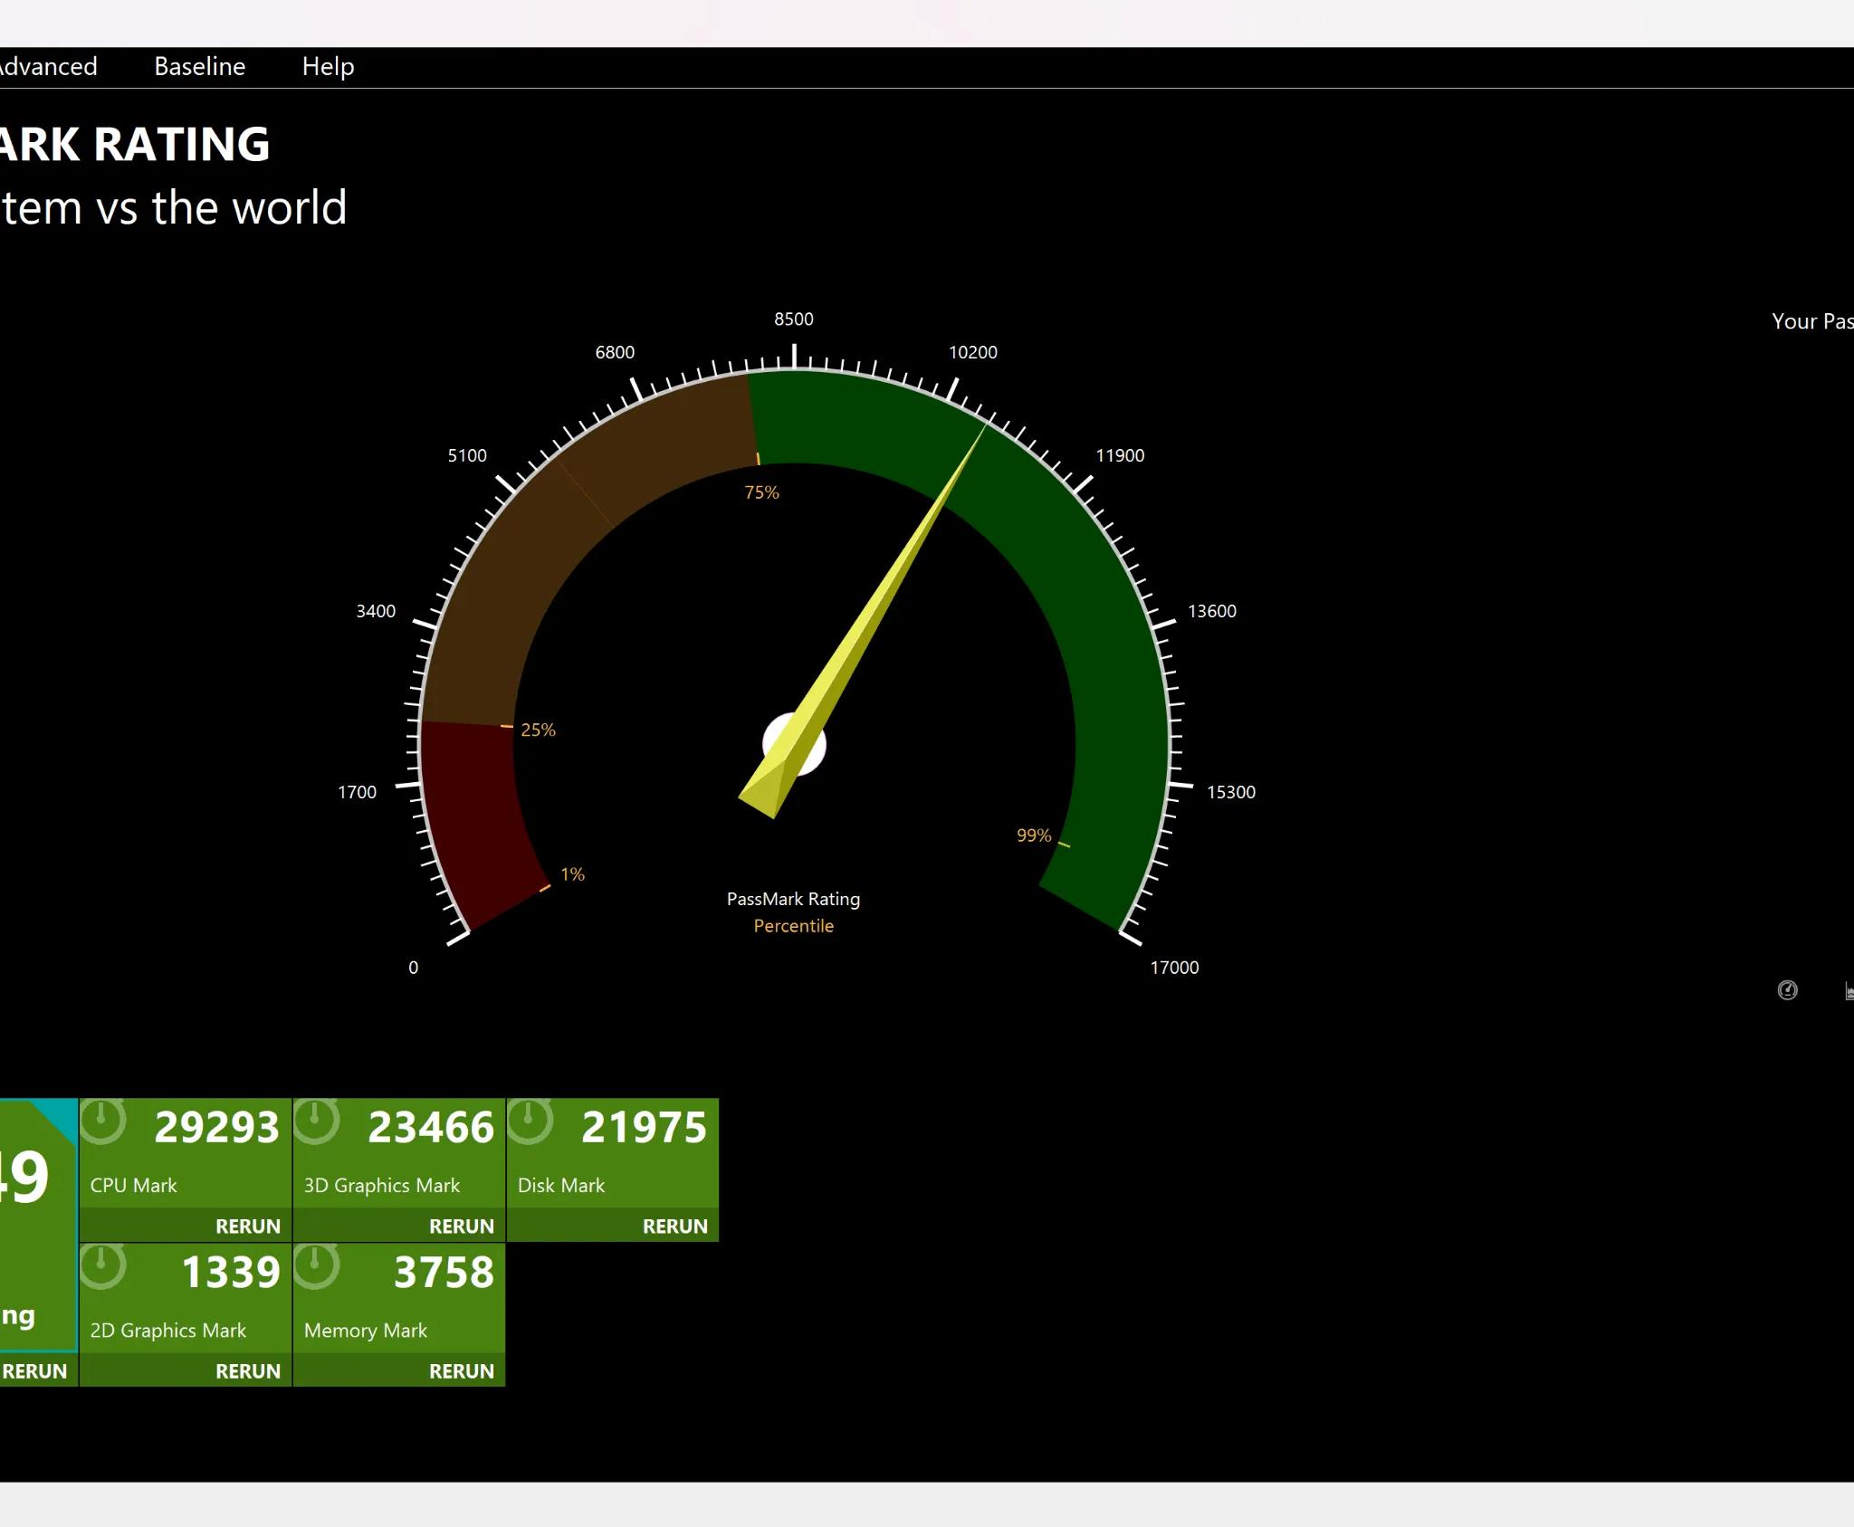Screen dimensions: 1854x1527
Task: Click the stopwatch icon on the 3D Graphics Mark tile
Action: [x=317, y=1121]
